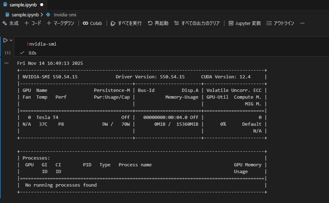Click the 00000000:00:04.0 bus id

(x=165, y=117)
